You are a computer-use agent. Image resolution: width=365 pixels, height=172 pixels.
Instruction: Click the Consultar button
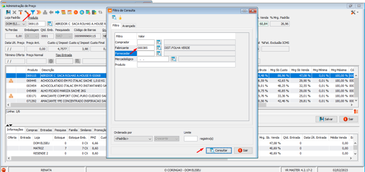(219, 151)
